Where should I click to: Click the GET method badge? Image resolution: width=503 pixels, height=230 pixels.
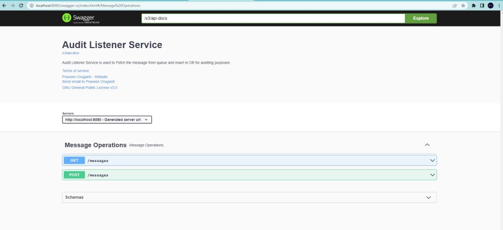point(74,160)
